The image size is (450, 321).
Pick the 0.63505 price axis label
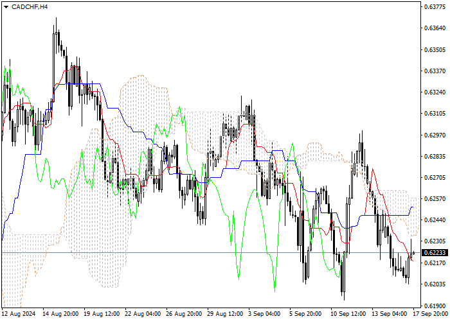[435, 49]
